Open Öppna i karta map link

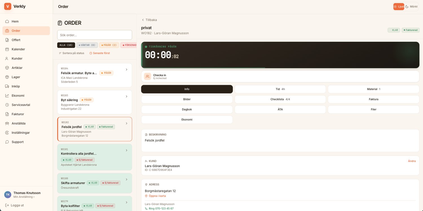(x=155, y=196)
